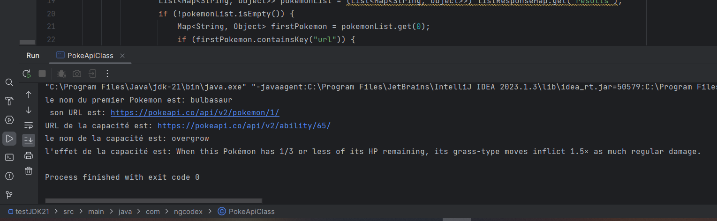The image size is (717, 221).
Task: Click the bug-shaped debugger attach icon
Action: [61, 74]
